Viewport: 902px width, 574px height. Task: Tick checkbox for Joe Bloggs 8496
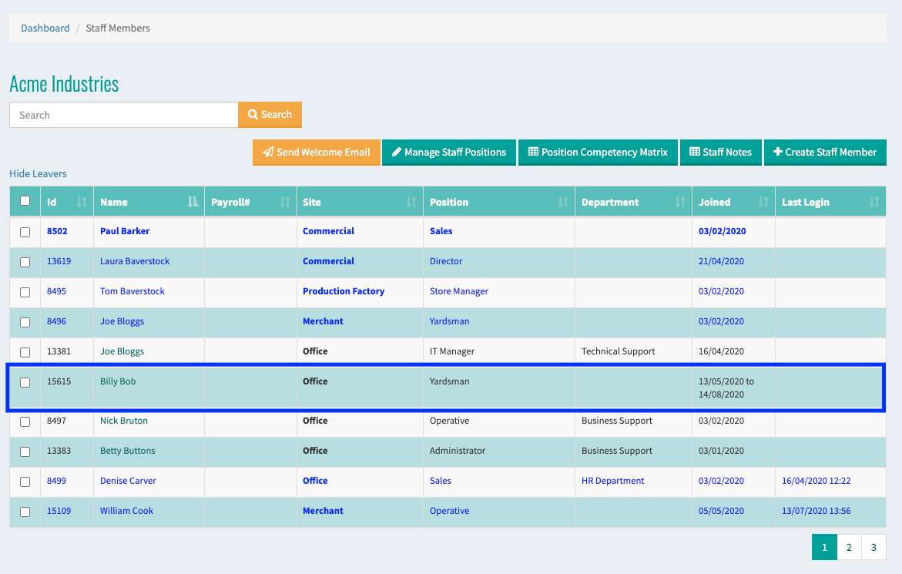point(25,322)
